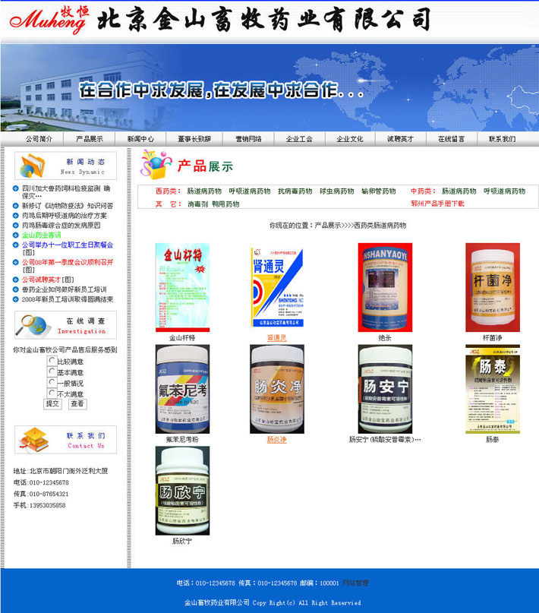Click the colorful 产品展示 cube icon
The width and height of the screenshot is (539, 613).
(156, 165)
